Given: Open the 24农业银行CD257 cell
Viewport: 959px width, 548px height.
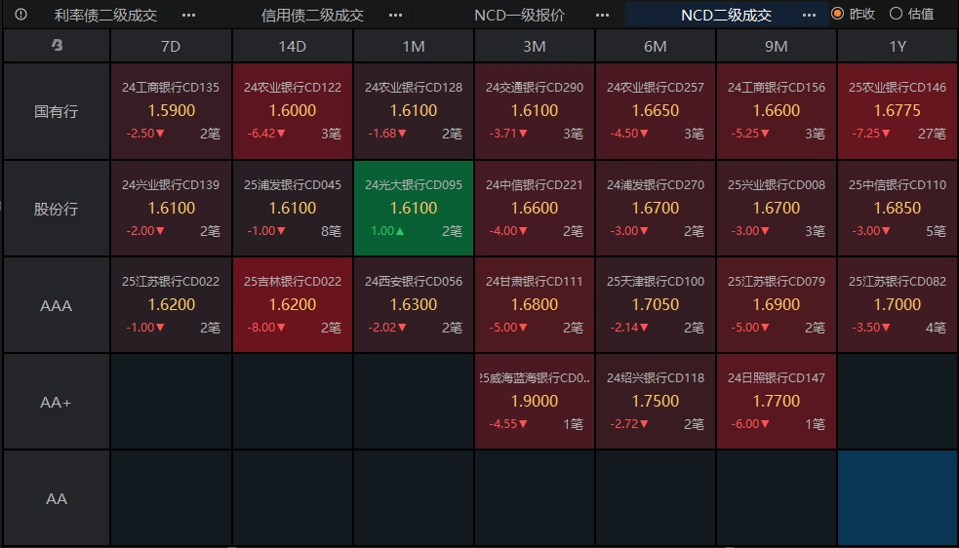Looking at the screenshot, I should tap(656, 111).
